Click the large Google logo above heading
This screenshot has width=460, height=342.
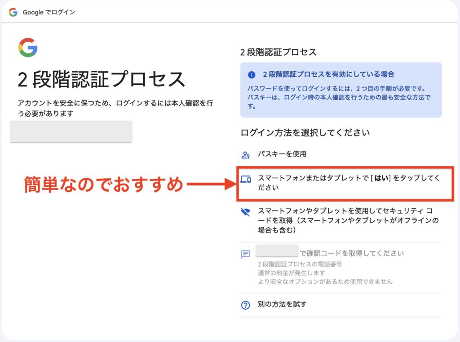tap(28, 48)
